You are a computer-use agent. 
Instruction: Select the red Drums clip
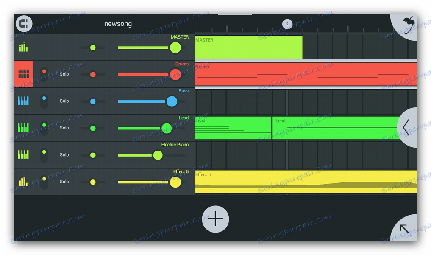point(306,74)
